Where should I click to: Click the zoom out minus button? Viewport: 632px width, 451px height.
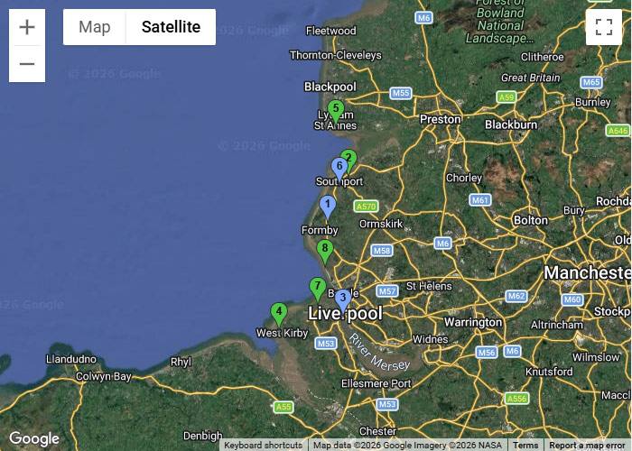pos(27,64)
